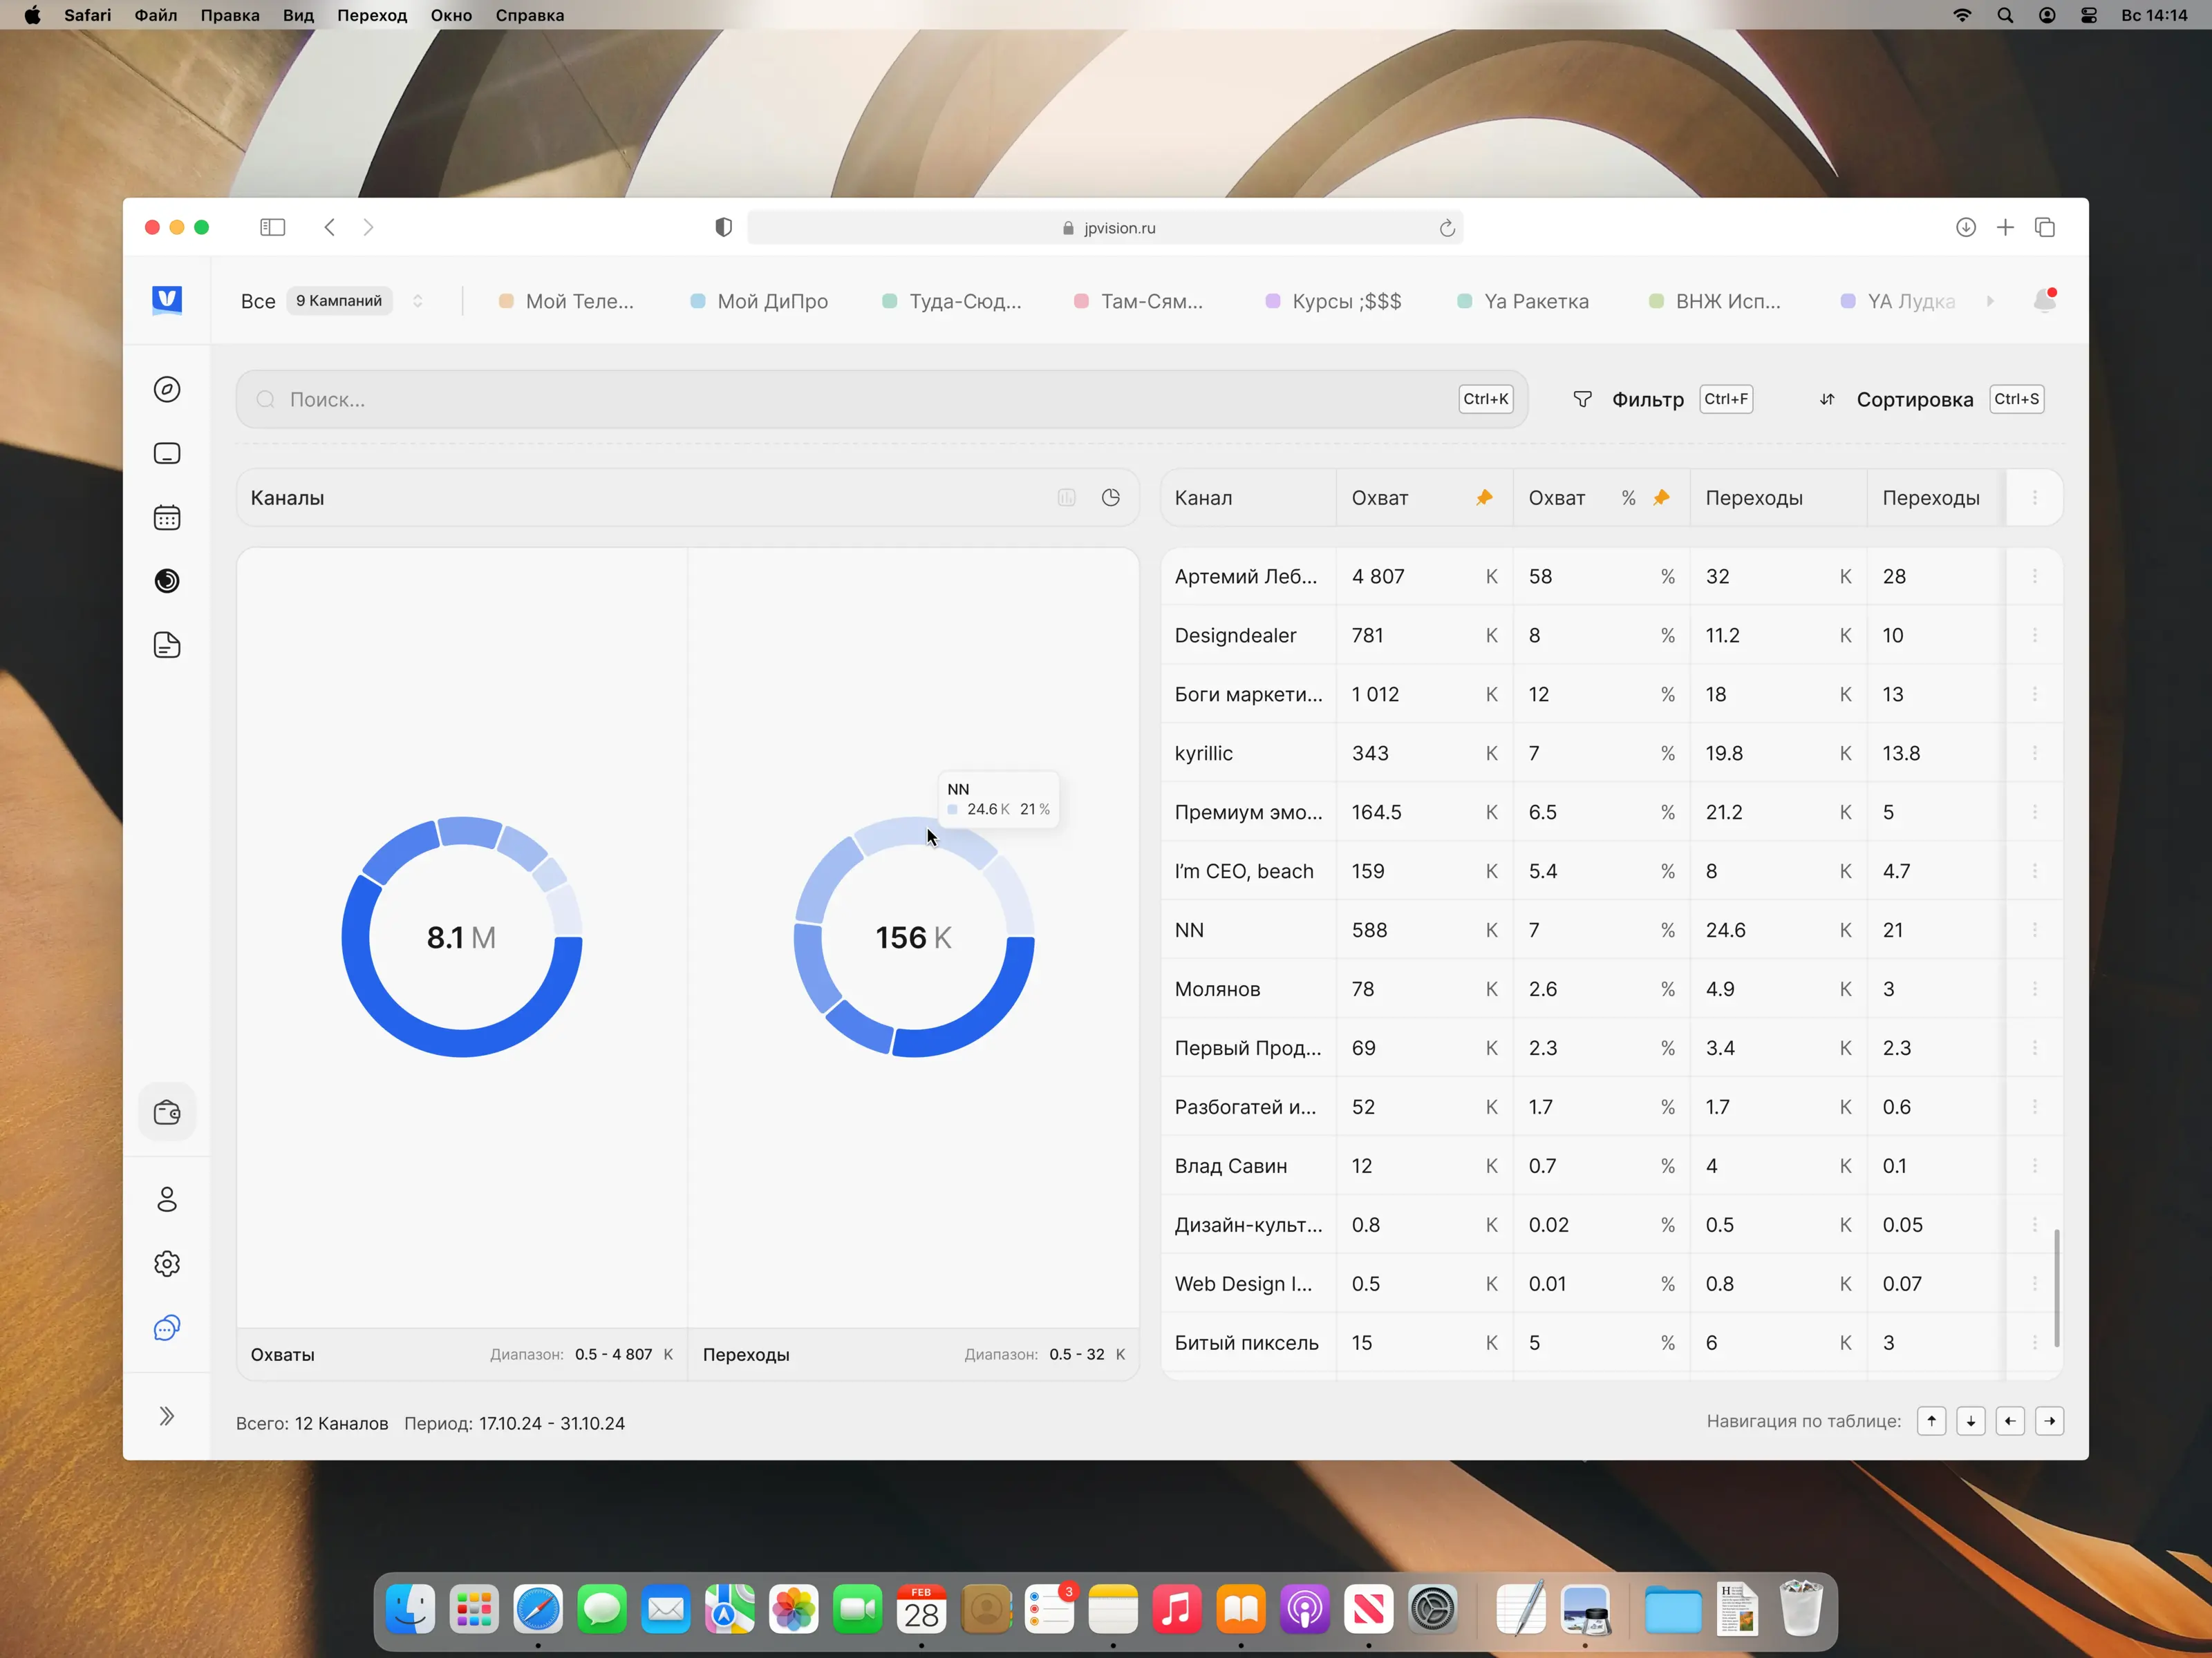Click the notification bell icon

[x=2045, y=300]
